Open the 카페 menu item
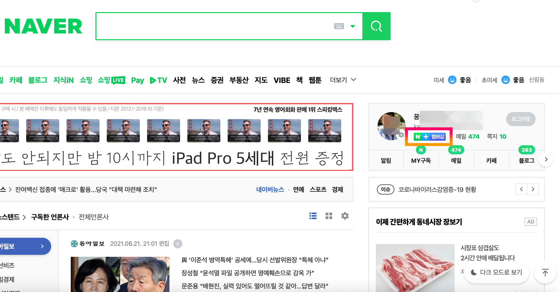 click(16, 80)
